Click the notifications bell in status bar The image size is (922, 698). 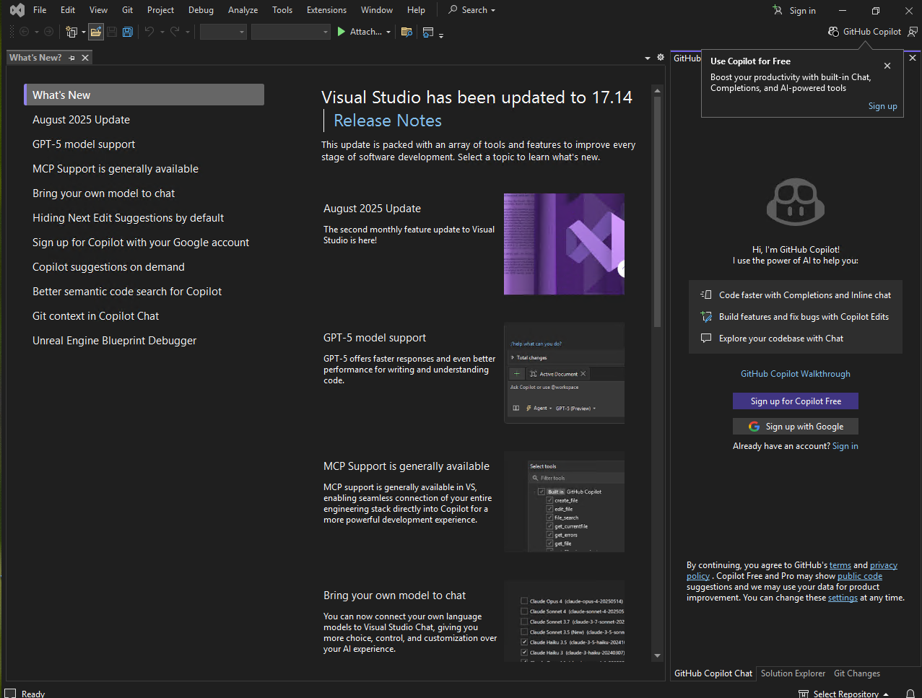coord(910,694)
